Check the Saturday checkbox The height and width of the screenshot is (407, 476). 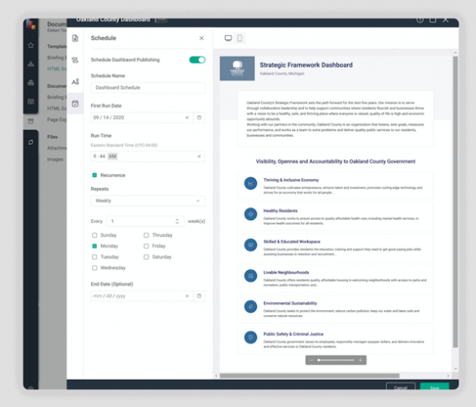click(147, 257)
